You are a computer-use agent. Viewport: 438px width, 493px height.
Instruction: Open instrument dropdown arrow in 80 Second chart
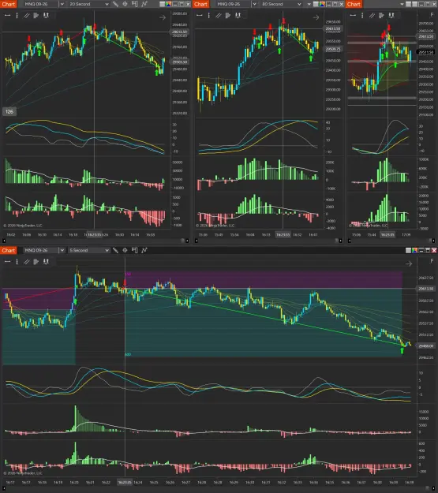(x=254, y=4)
